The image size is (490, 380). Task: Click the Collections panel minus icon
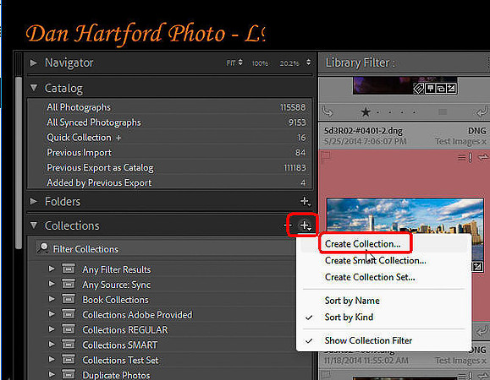pos(287,225)
